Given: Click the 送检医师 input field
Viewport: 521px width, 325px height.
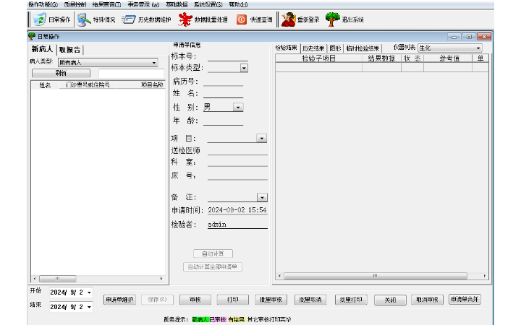Looking at the screenshot, I should (x=237, y=150).
